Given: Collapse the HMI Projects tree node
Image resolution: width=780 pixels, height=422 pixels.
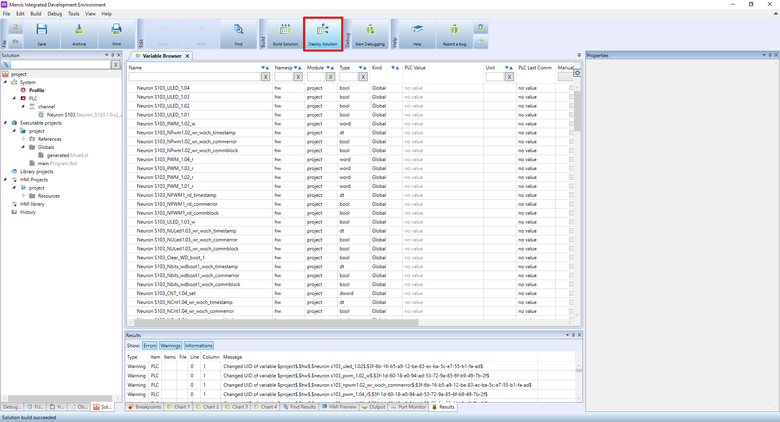Looking at the screenshot, I should [x=5, y=179].
